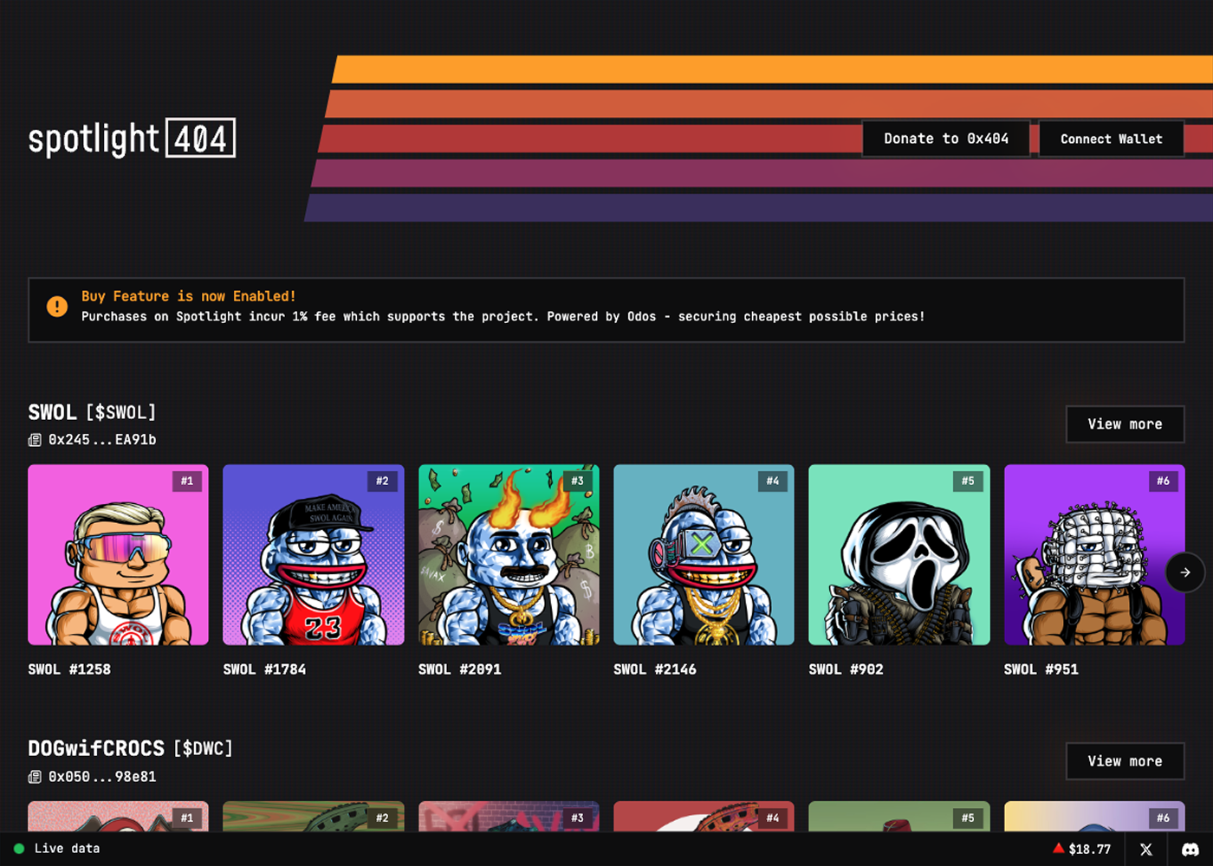The height and width of the screenshot is (866, 1213).
Task: Click the SWOL #951 label
Action: (1041, 669)
